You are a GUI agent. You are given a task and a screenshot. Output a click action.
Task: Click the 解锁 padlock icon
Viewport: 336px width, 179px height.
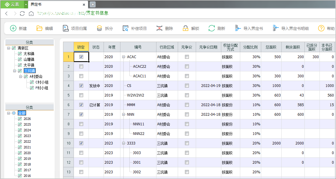(x=185, y=28)
